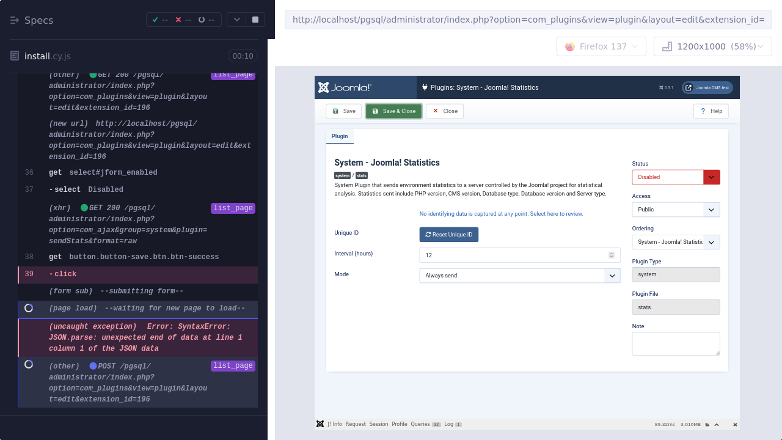Open the 1200x1000 viewport size dropdown
Screen dimensions: 782x440
(x=713, y=46)
